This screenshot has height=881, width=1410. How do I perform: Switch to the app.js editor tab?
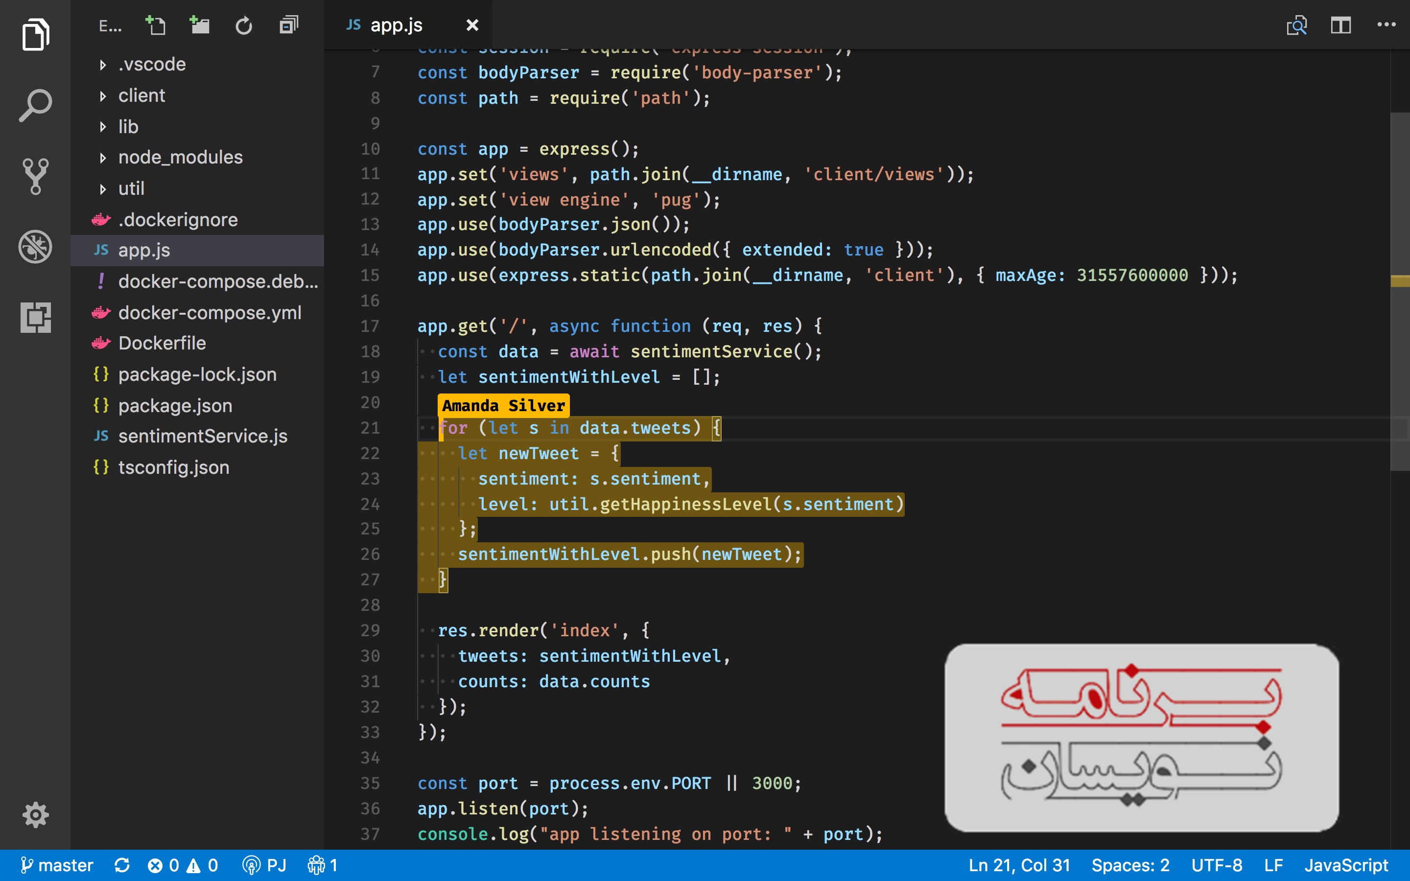pyautogui.click(x=396, y=25)
